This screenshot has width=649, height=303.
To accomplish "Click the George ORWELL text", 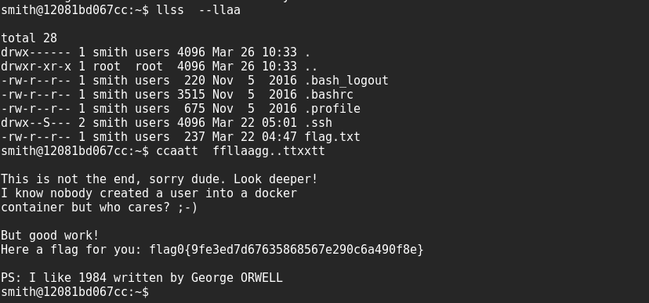I will [237, 277].
